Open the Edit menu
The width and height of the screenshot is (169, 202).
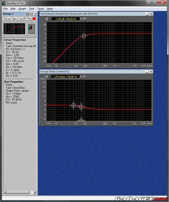click(x=13, y=9)
